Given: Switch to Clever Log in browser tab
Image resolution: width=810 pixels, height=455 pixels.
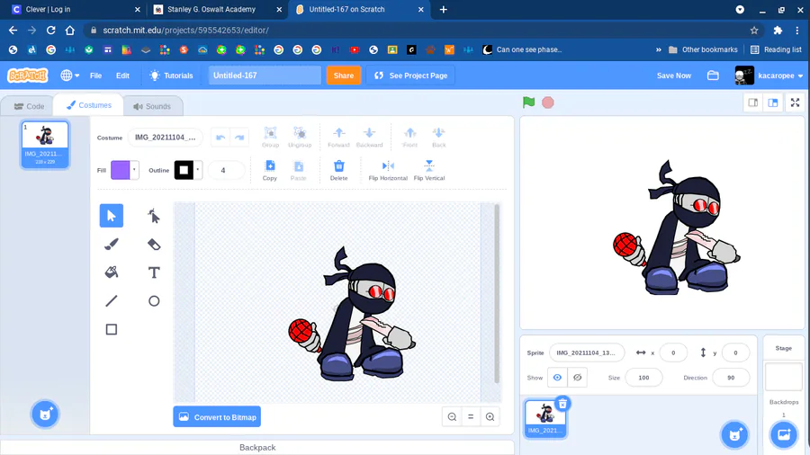Looking at the screenshot, I should [x=76, y=9].
